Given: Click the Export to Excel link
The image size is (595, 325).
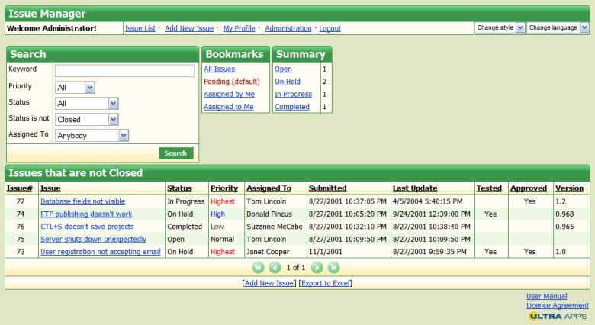Looking at the screenshot, I should pos(326,283).
